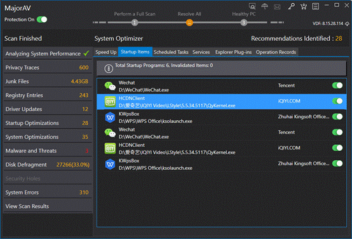Click the Privacy Traces count 600
The width and height of the screenshot is (352, 239).
point(84,67)
